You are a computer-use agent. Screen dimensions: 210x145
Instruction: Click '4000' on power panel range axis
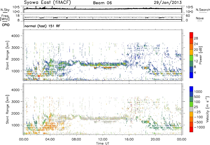[x=15, y=36]
